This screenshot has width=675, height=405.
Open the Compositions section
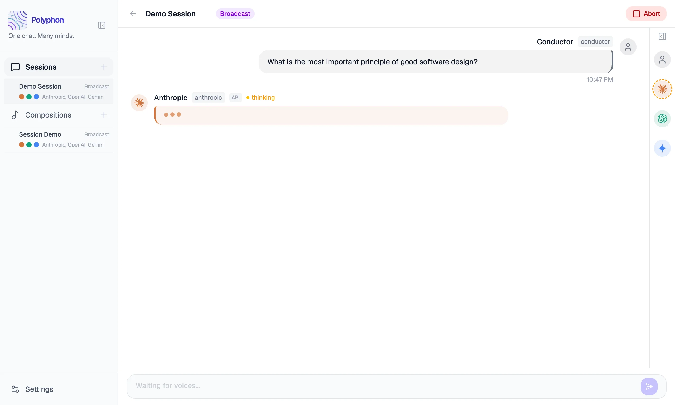click(x=48, y=115)
